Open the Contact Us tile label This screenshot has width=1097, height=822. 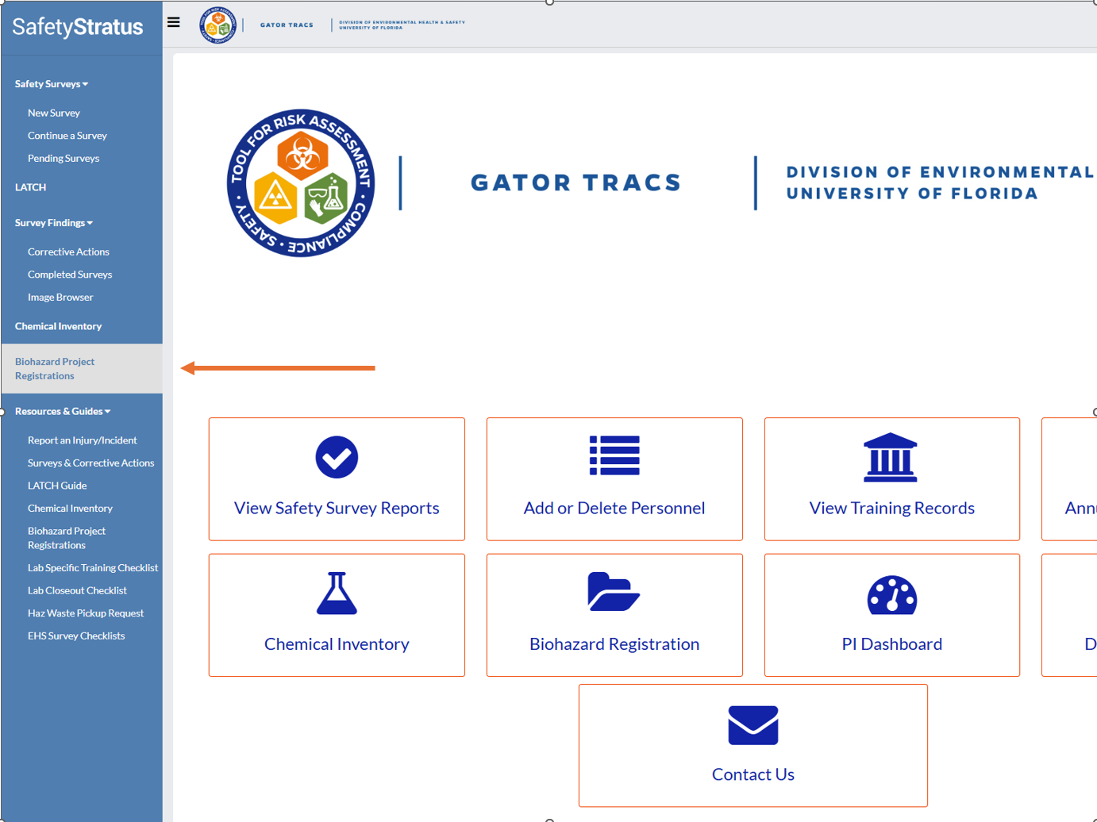click(753, 774)
